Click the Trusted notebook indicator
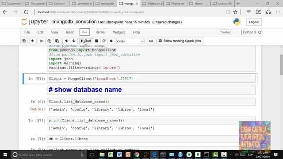 click(x=225, y=32)
